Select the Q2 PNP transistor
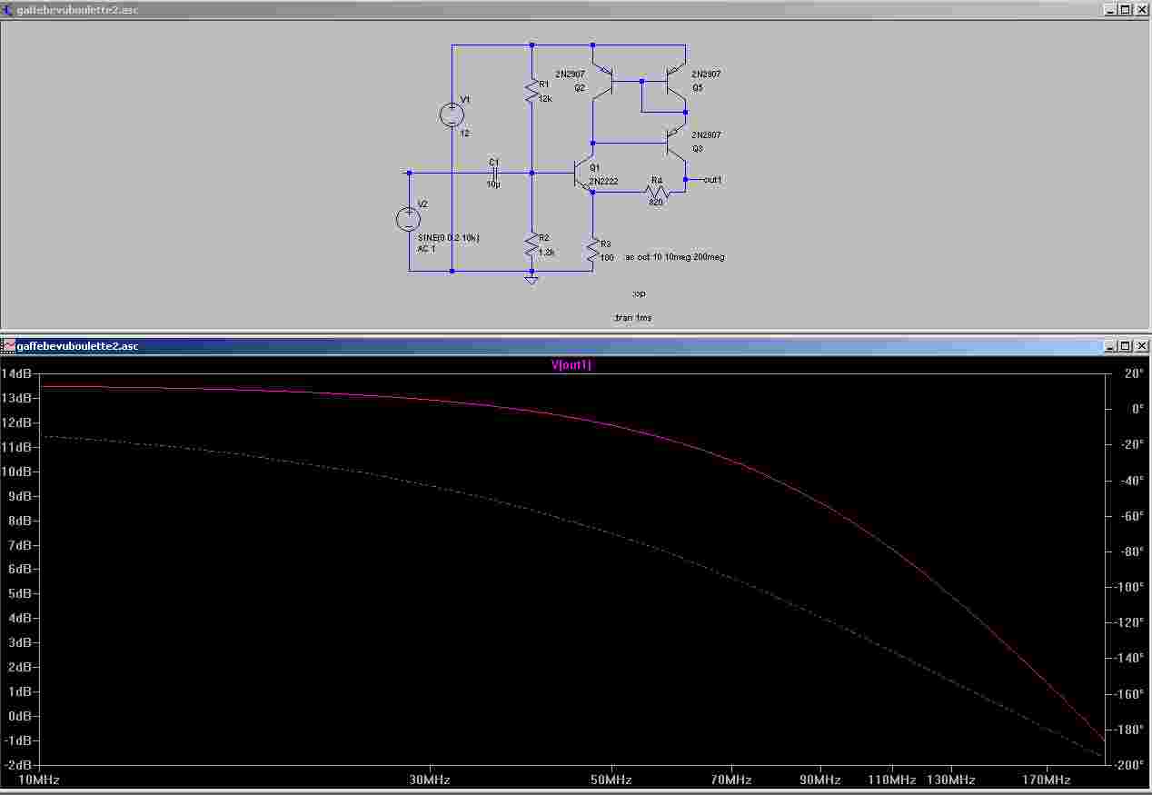 (x=603, y=81)
